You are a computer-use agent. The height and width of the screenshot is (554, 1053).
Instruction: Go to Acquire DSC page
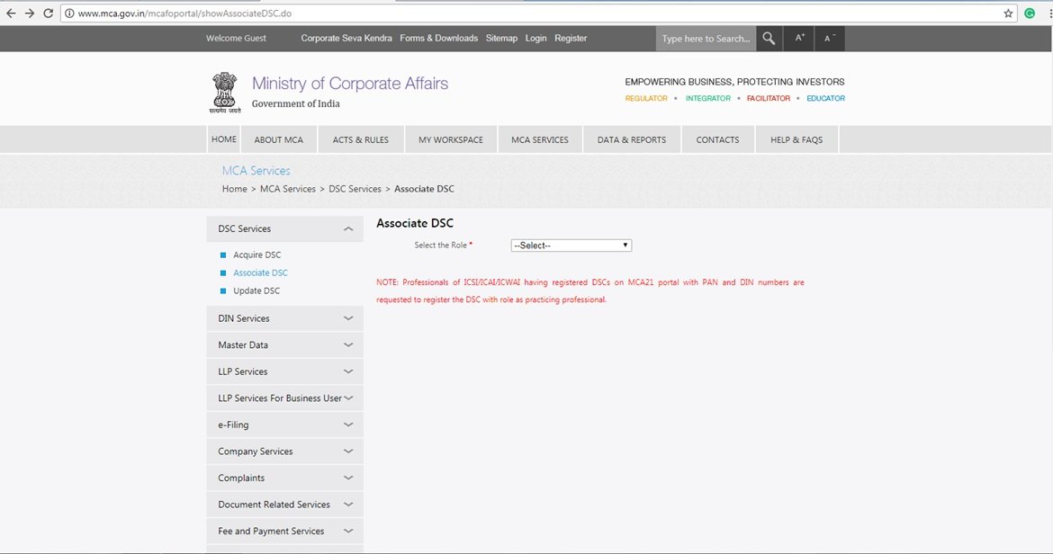(257, 255)
